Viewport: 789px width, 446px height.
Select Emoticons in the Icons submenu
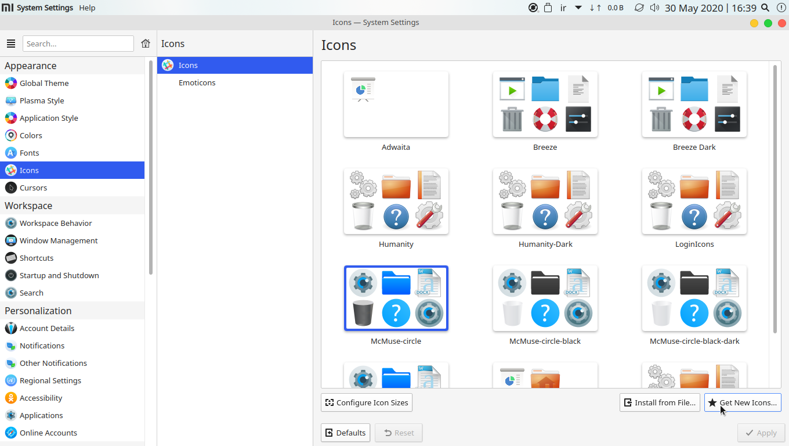coord(197,82)
